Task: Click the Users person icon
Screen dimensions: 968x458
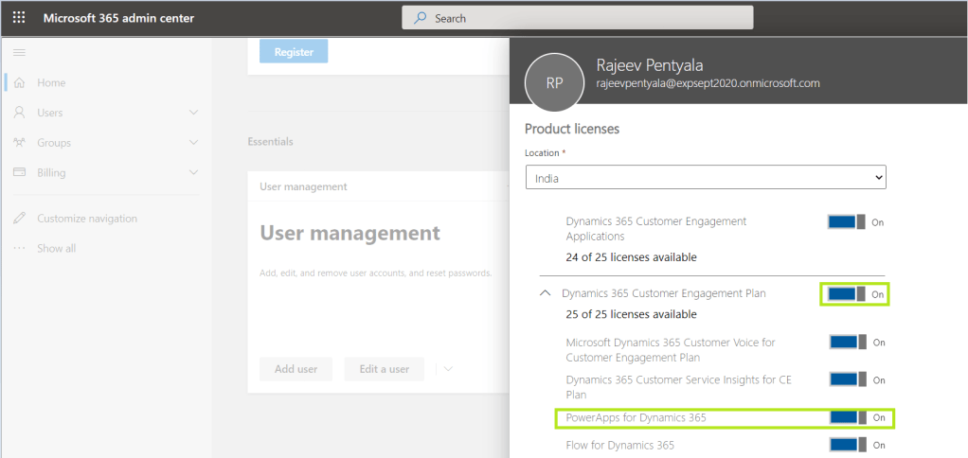Action: click(x=19, y=113)
